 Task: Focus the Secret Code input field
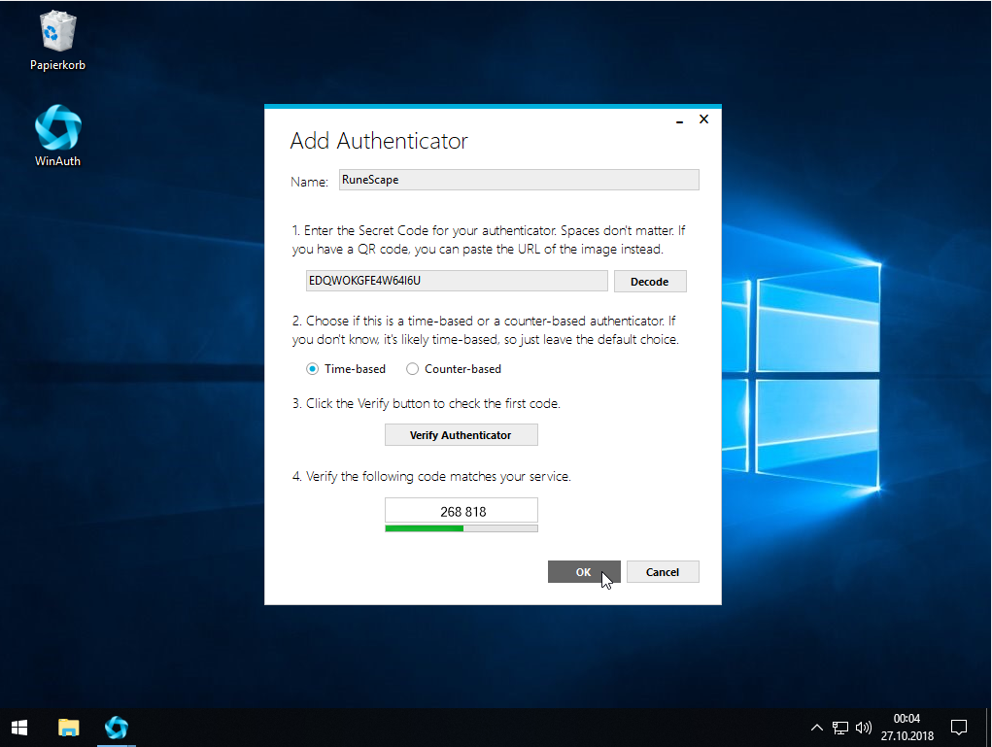pos(457,281)
